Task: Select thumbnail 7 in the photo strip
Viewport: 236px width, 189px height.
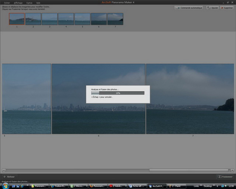Action: coord(115,19)
